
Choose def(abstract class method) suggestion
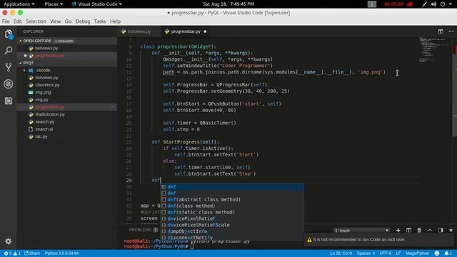point(232,200)
